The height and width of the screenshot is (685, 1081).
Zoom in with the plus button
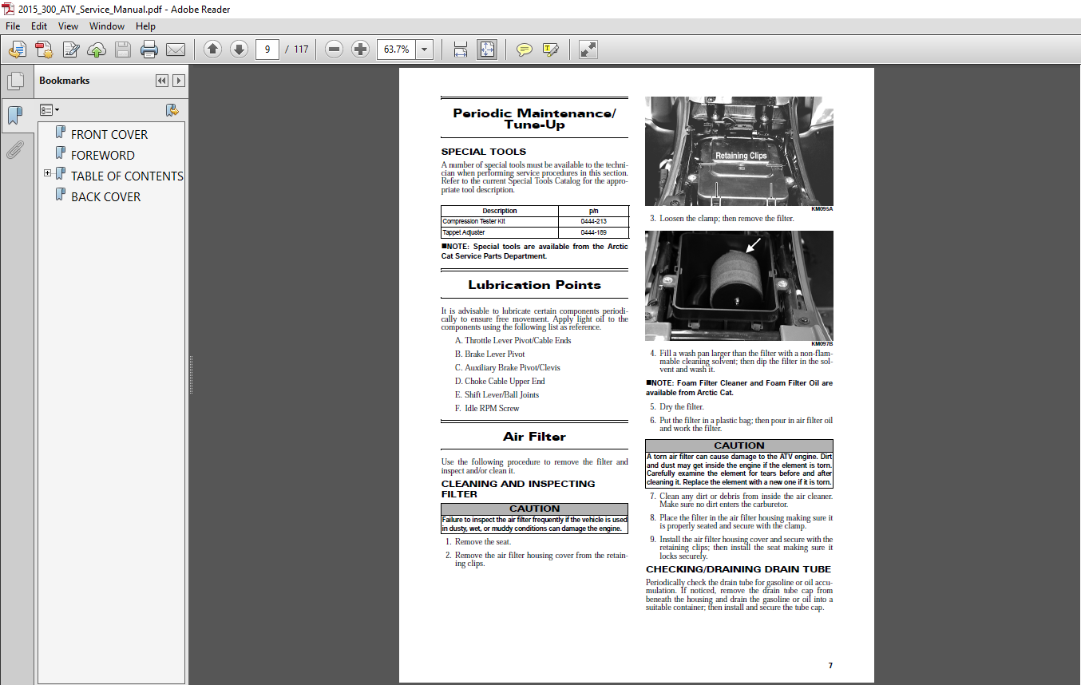coord(361,49)
